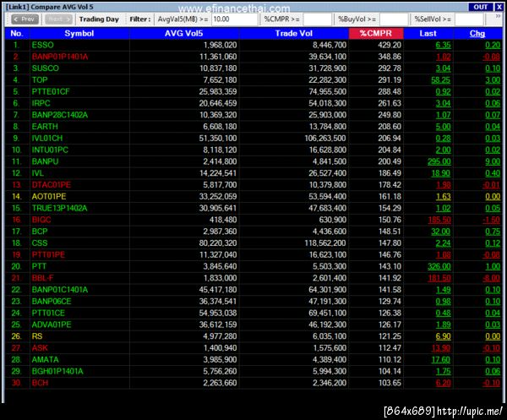Sort by the No. column header
Image resolution: width=507 pixels, height=420 pixels.
pos(17,33)
